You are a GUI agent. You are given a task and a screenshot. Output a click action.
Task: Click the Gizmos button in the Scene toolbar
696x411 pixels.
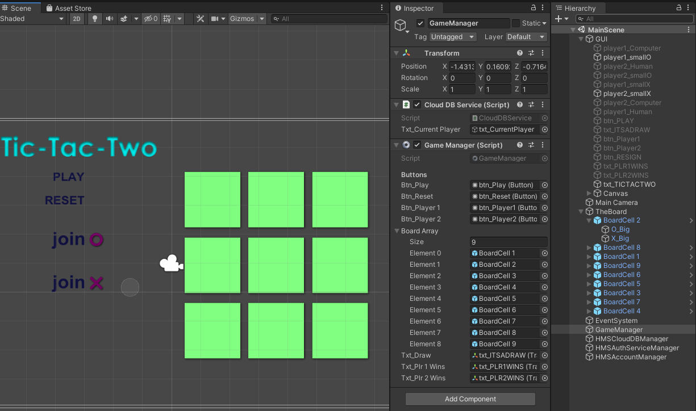243,18
